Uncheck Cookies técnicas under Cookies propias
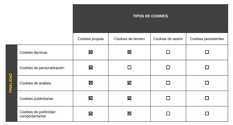This screenshot has width=233, height=125. 90,52
